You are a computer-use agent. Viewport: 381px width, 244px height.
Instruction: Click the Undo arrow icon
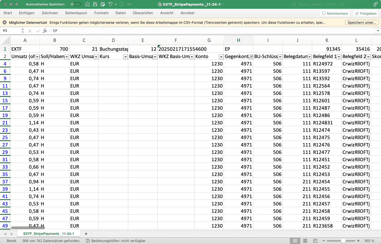coord(110,5)
